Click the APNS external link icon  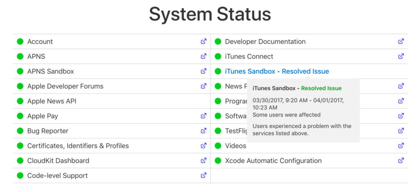pyautogui.click(x=203, y=56)
